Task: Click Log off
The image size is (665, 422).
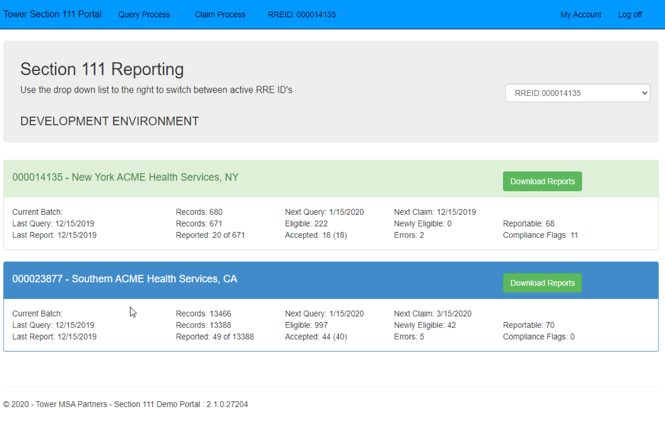Action: [630, 14]
